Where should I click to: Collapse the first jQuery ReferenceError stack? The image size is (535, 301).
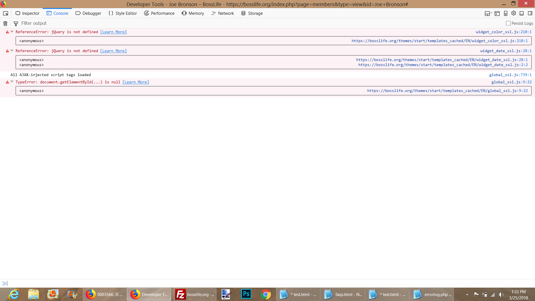click(x=12, y=32)
